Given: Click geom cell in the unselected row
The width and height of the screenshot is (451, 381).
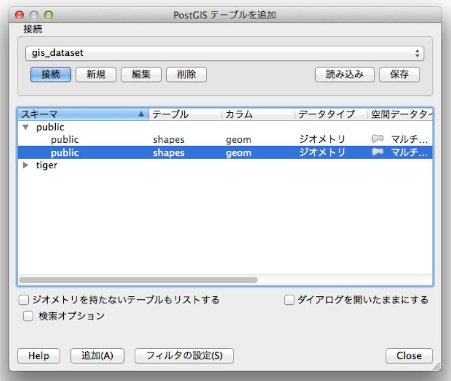Looking at the screenshot, I should tap(238, 140).
